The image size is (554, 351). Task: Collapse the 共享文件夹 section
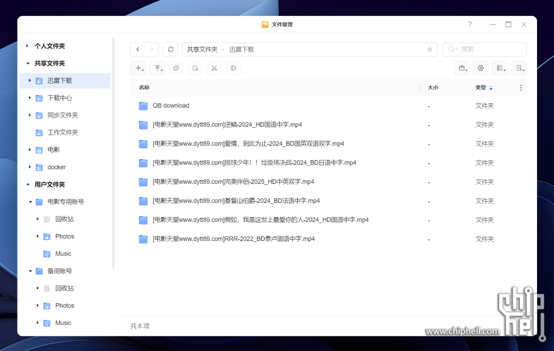coord(28,63)
